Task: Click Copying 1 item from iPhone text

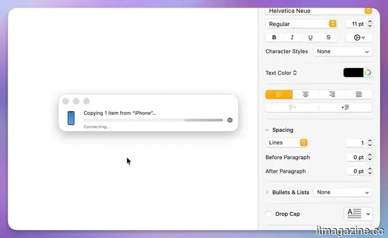Action: (x=120, y=113)
